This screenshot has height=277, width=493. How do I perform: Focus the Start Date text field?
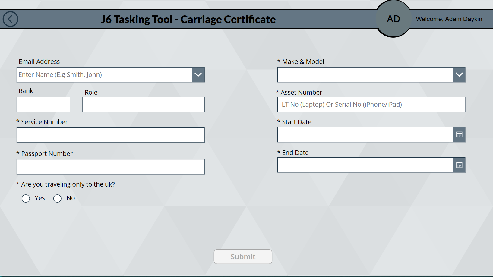365,134
